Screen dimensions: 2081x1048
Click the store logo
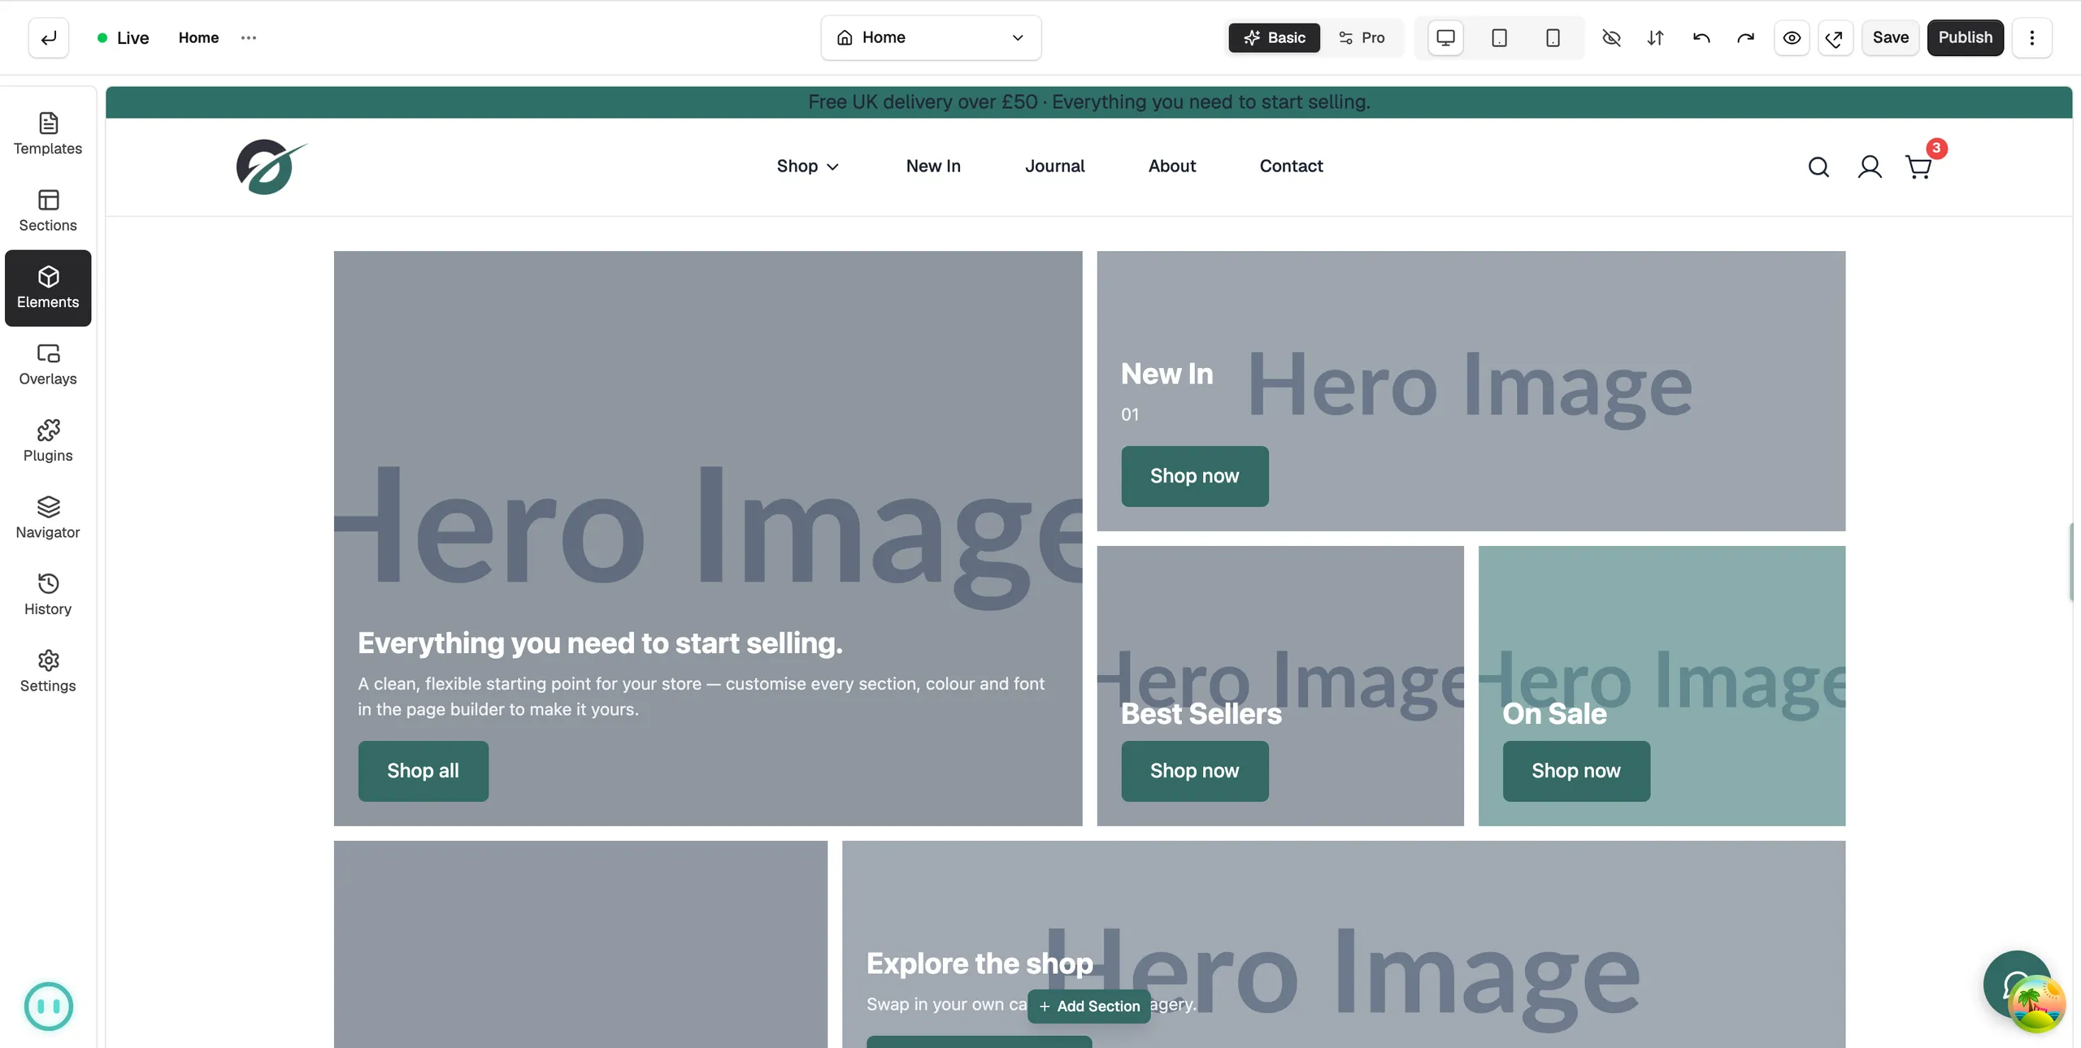click(x=272, y=167)
